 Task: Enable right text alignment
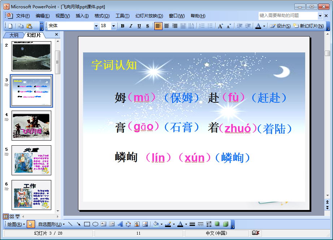point(175,26)
